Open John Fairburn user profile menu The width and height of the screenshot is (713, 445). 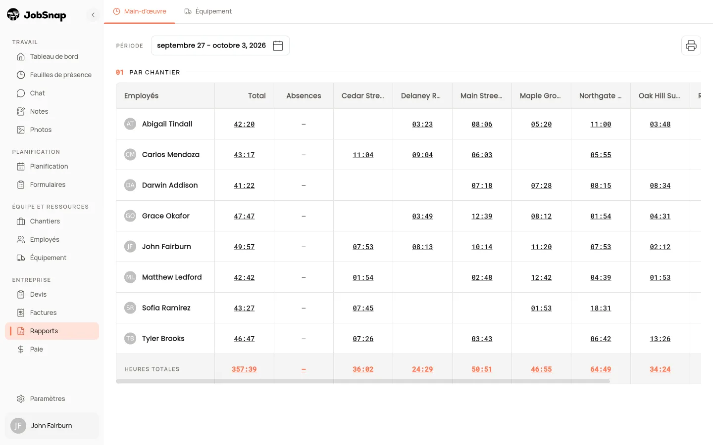pyautogui.click(x=52, y=426)
